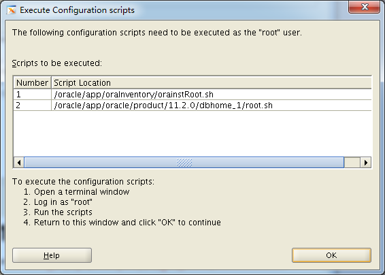Screen dimensions: 385x275
Task: Click the "Run the scripts" instruction line
Action: tap(58, 212)
